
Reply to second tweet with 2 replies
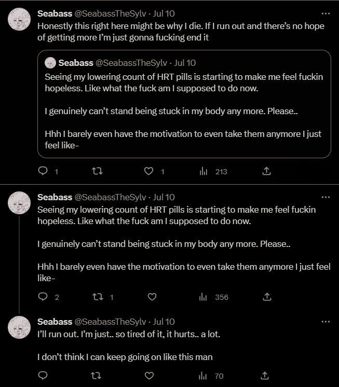coord(44,297)
